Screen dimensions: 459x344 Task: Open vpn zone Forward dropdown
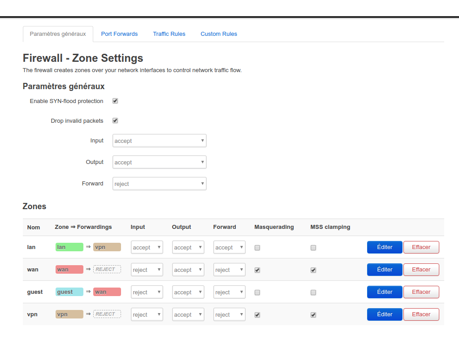click(229, 314)
